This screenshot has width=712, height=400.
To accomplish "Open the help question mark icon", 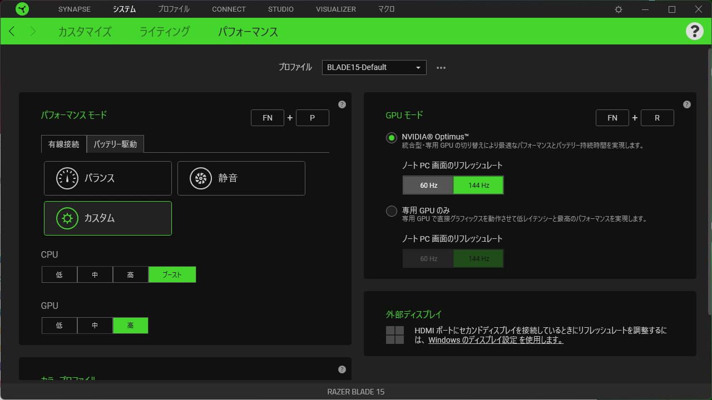I will 694,31.
